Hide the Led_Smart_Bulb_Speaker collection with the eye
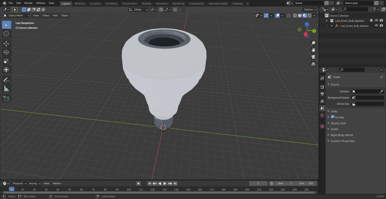Screen dimensions: 386x199 [x=376, y=21]
